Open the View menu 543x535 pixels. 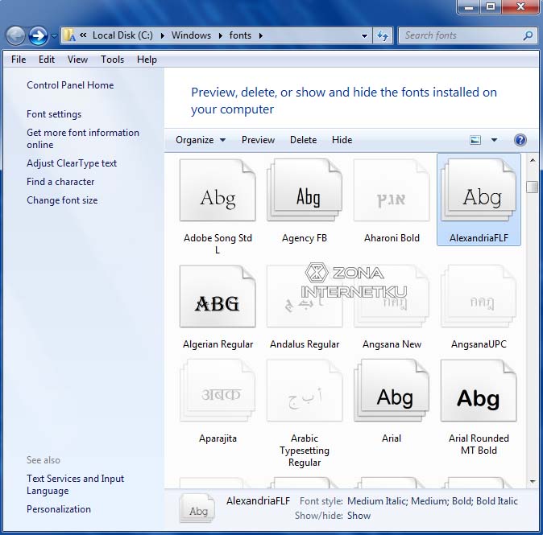(x=77, y=60)
